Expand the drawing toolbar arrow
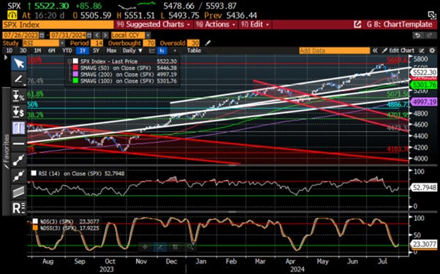This screenshot has width=440, height=274. point(6,58)
